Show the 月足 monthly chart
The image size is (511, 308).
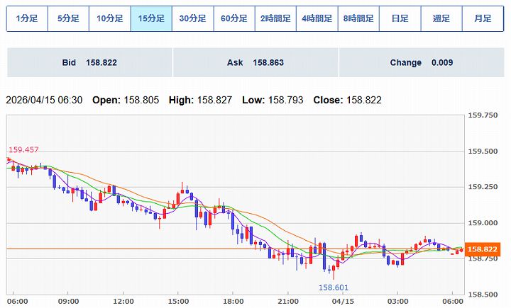483,18
